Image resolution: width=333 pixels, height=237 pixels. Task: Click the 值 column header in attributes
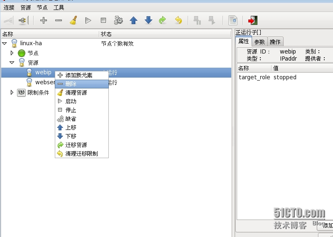point(302,68)
